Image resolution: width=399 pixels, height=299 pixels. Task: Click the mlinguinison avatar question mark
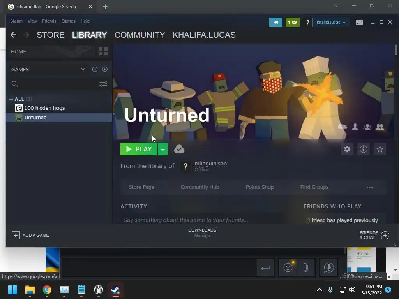(x=185, y=167)
